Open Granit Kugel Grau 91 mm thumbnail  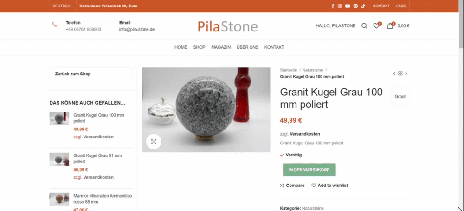click(59, 159)
